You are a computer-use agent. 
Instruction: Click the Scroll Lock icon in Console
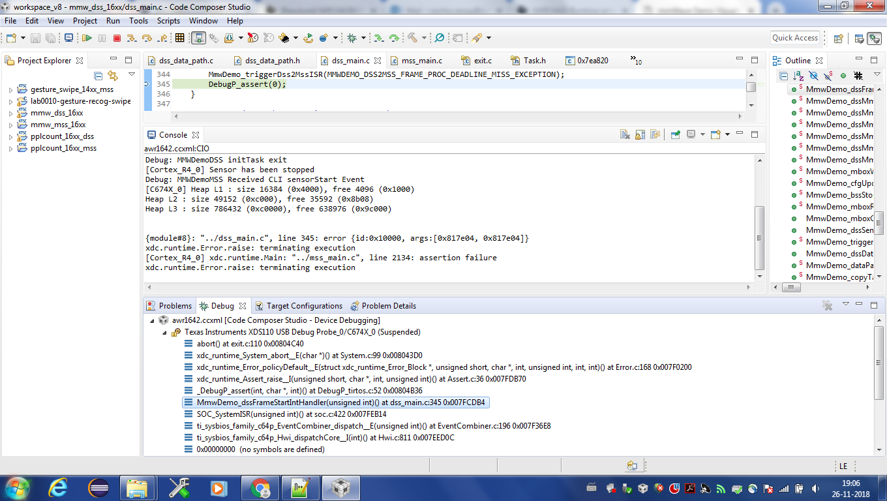point(640,135)
